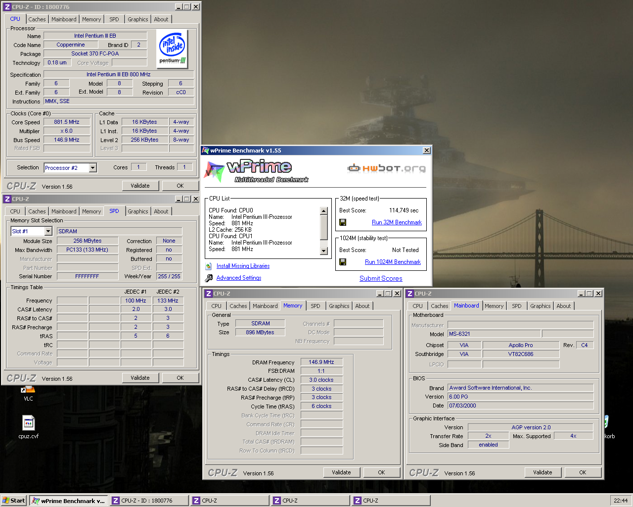This screenshot has width=633, height=507.
Task: Click the Southbridge value VT82C686
Action: (521, 354)
